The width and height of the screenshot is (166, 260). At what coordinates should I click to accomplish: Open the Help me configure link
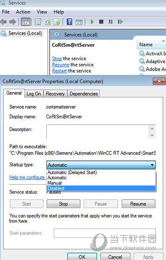pos(28,177)
